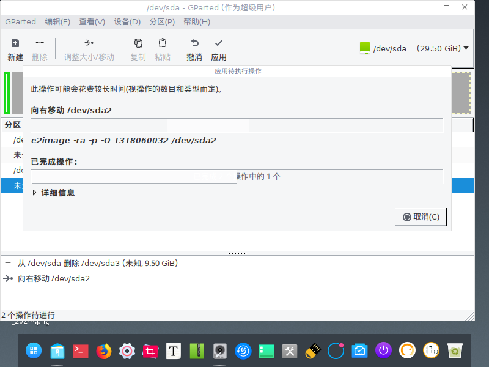Click the 分区 column header
Viewport: 489px width, 367px height.
point(12,125)
